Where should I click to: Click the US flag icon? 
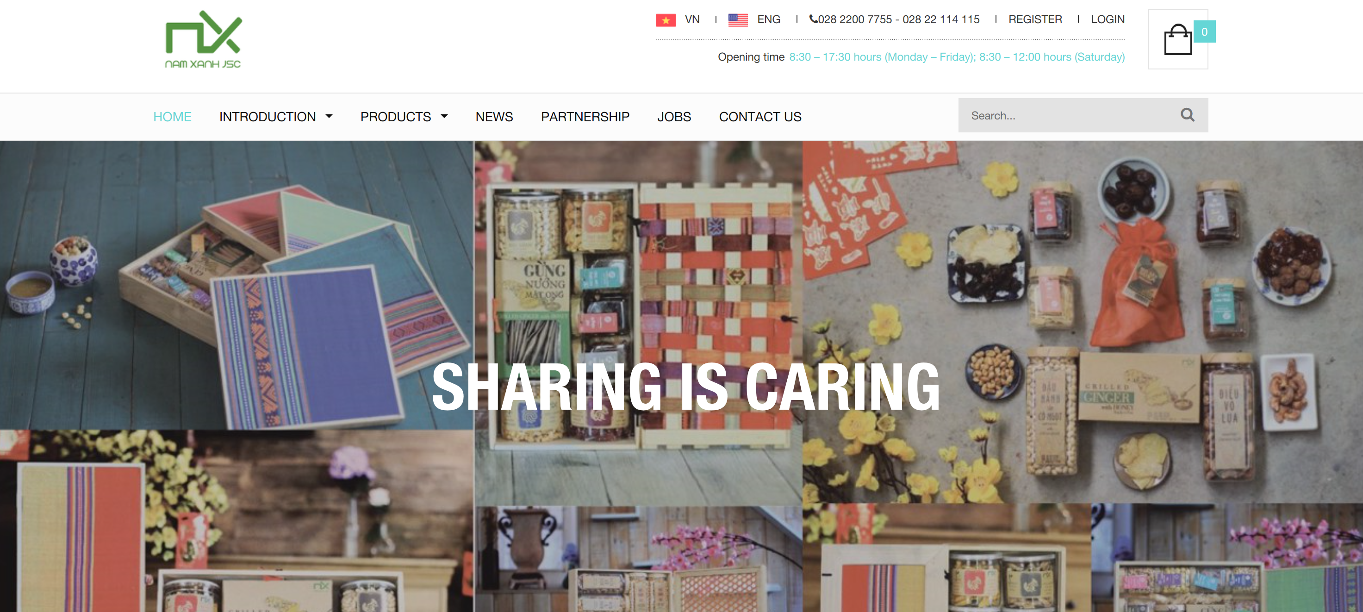(x=738, y=20)
